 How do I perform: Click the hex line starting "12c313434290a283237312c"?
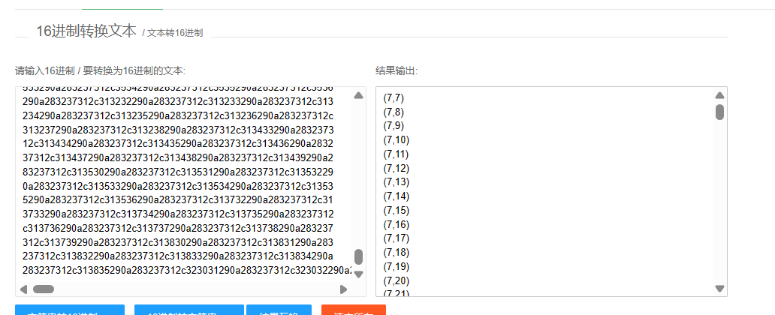coord(178,144)
